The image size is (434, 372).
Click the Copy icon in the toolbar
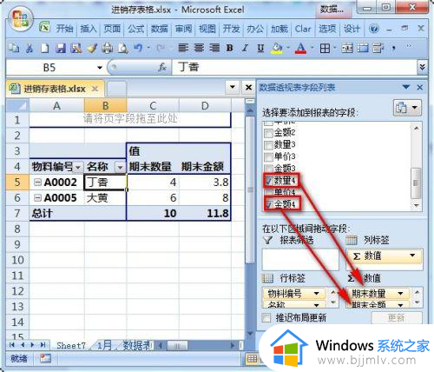point(14,48)
